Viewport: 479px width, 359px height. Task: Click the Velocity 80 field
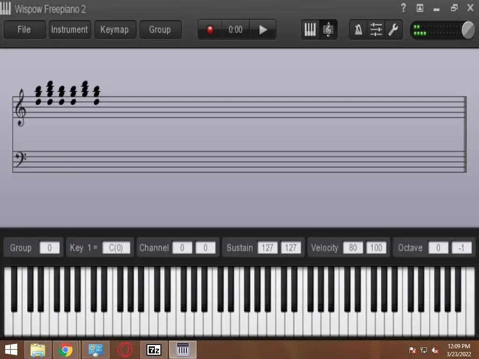tap(353, 248)
